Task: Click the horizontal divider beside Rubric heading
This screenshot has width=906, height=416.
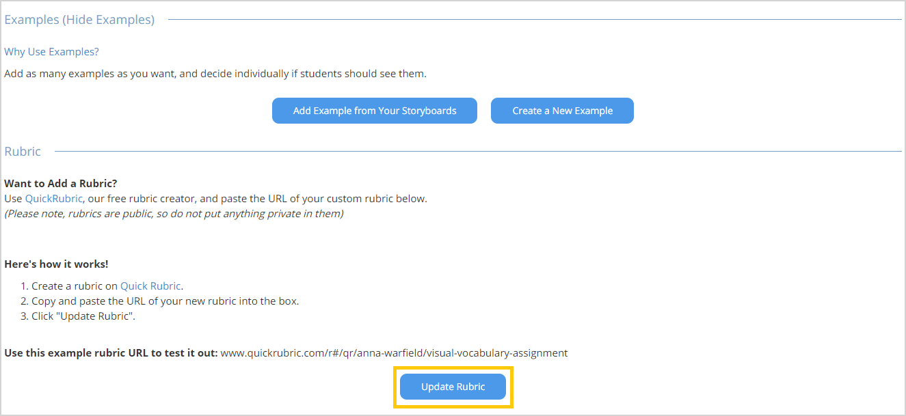Action: pos(478,151)
